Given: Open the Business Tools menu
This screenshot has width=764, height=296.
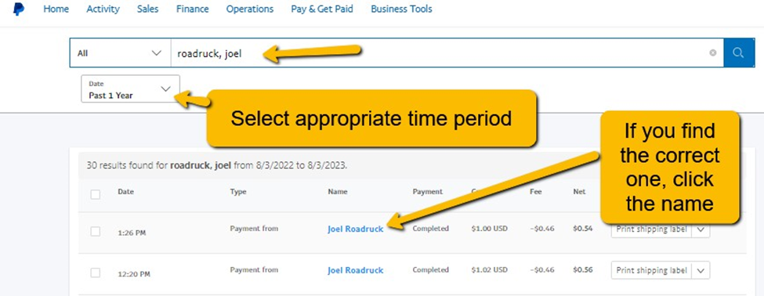Looking at the screenshot, I should [x=401, y=9].
